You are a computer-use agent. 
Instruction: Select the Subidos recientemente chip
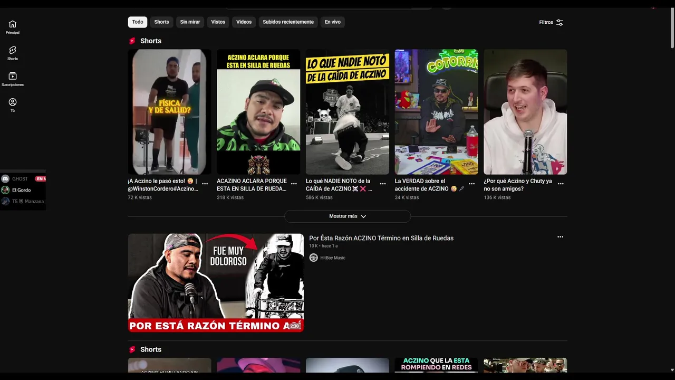[288, 22]
